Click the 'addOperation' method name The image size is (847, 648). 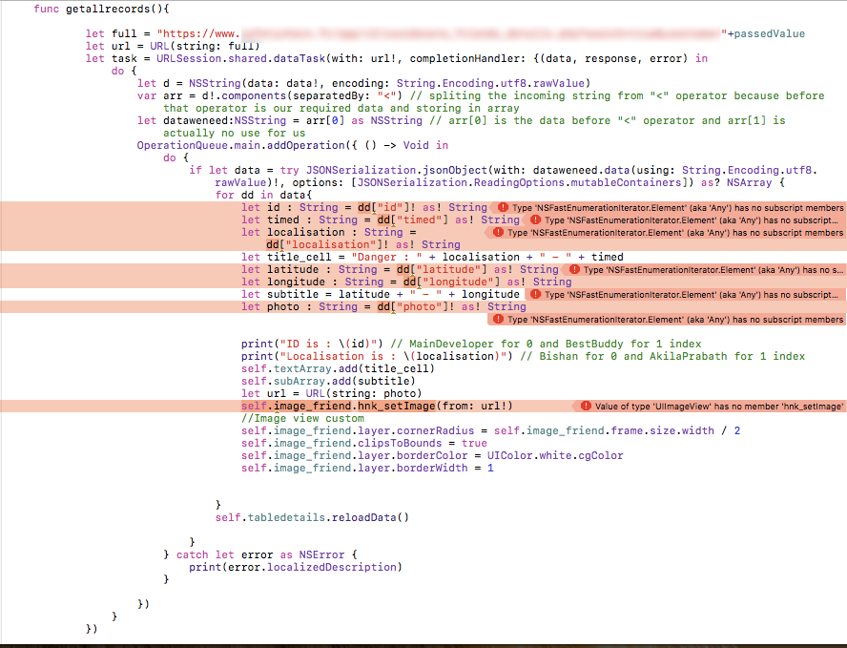306,145
